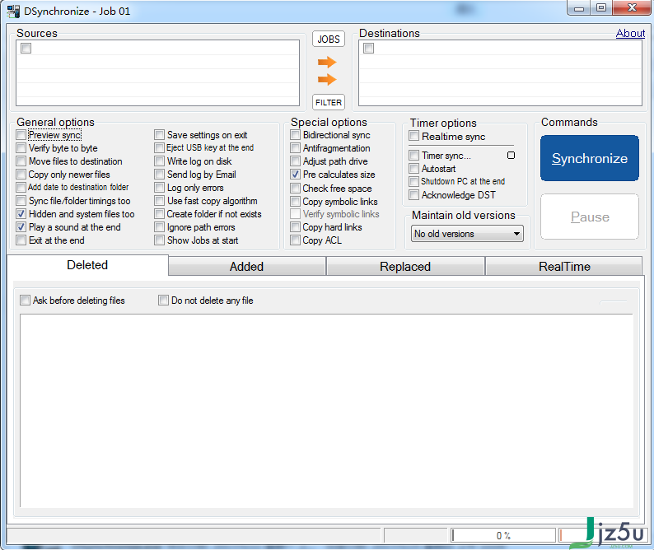Image resolution: width=654 pixels, height=550 pixels.
Task: Switch to the Added tab
Action: [246, 267]
